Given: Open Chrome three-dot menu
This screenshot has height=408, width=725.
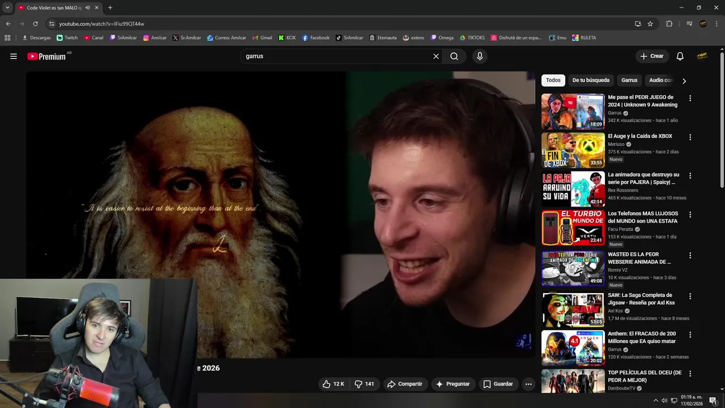Looking at the screenshot, I should point(717,24).
